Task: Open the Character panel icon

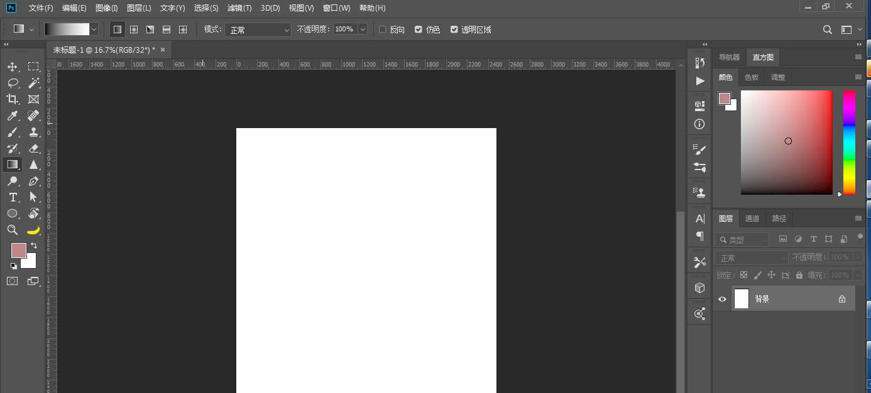Action: coord(699,218)
